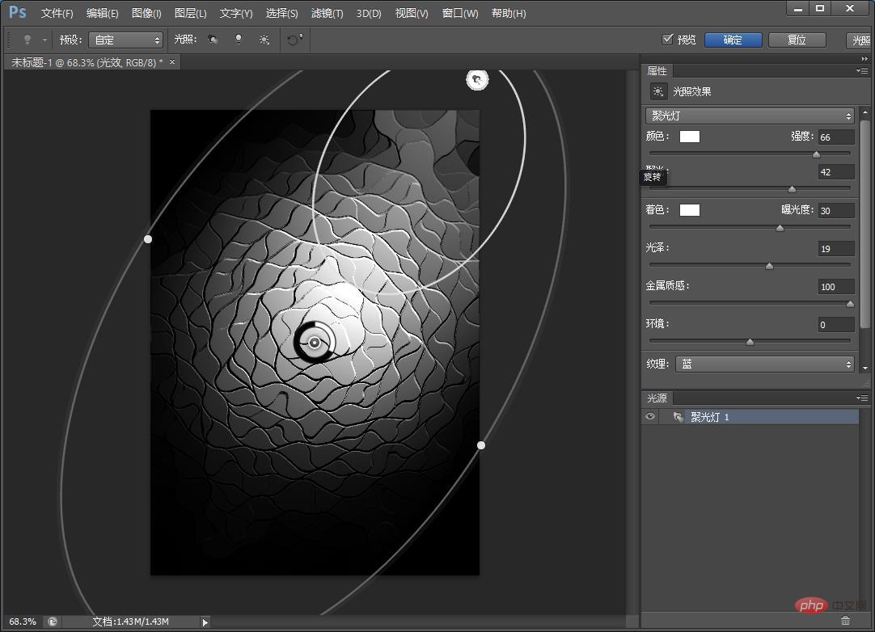Screen dimensions: 875x632
Task: Click the status bar document info arrow
Action: [x=205, y=621]
